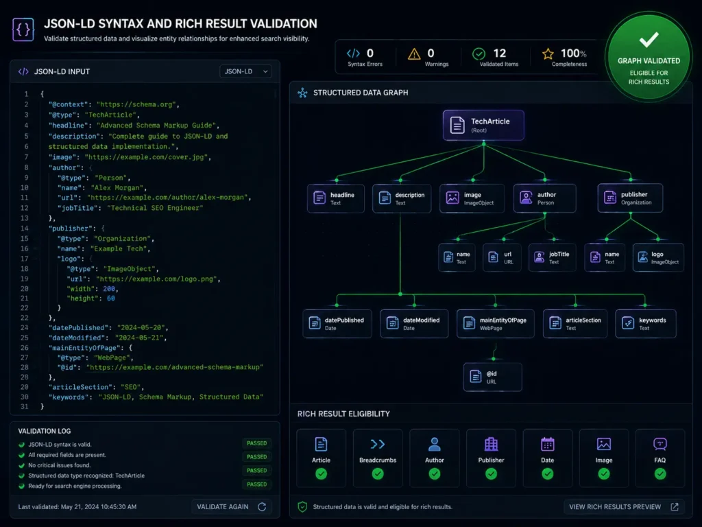This screenshot has width=702, height=527.
Task: Click the RICH RESULT ELIGIBILITY heading
Action: coord(343,414)
